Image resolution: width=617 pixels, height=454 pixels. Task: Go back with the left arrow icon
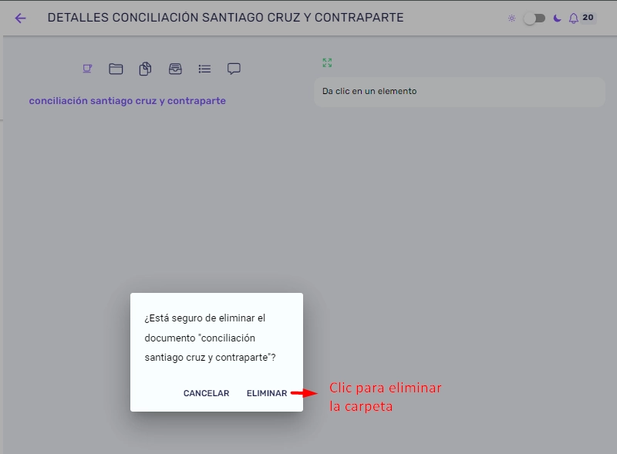[20, 18]
